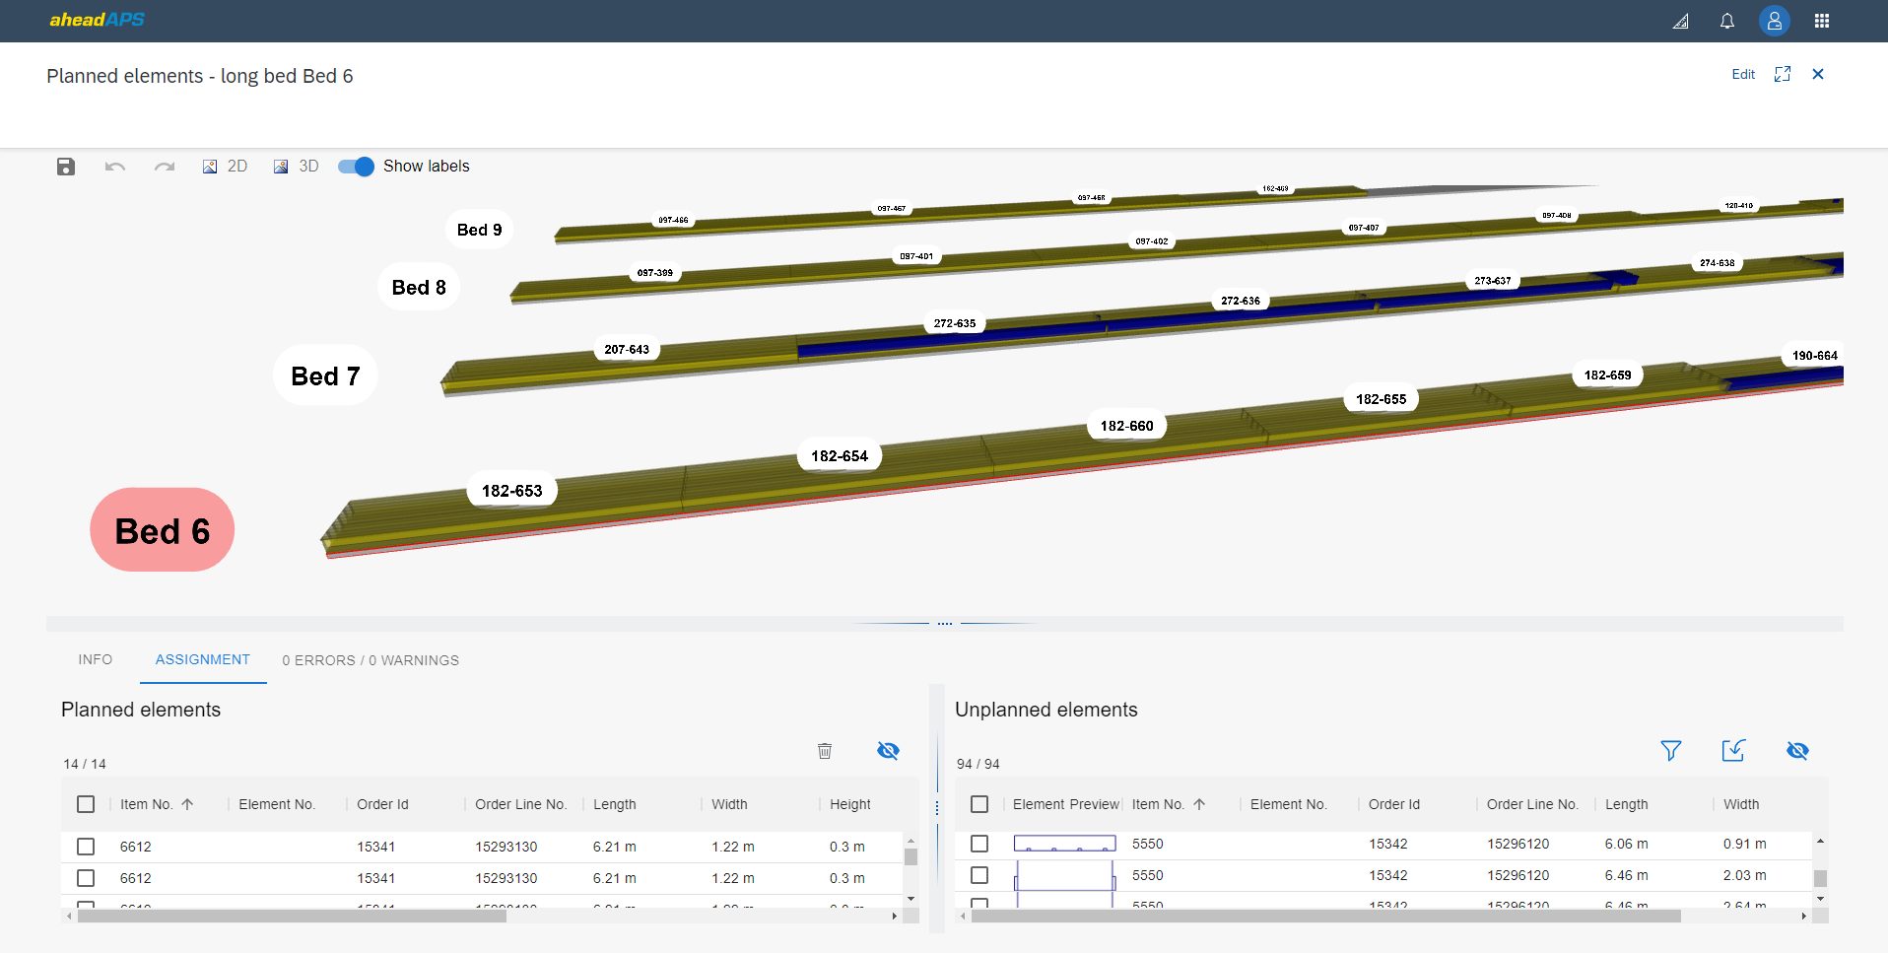
Task: Tick the checkbox for unplanned element 5550
Action: 979,845
